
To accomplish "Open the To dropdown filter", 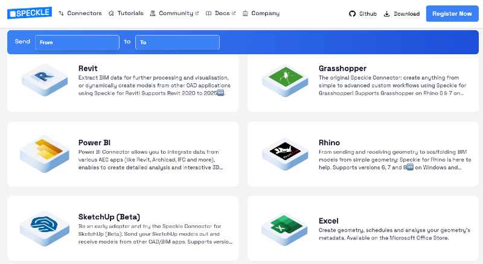I will [177, 42].
